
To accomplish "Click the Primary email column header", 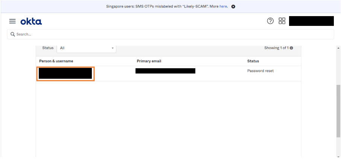I will point(149,61).
